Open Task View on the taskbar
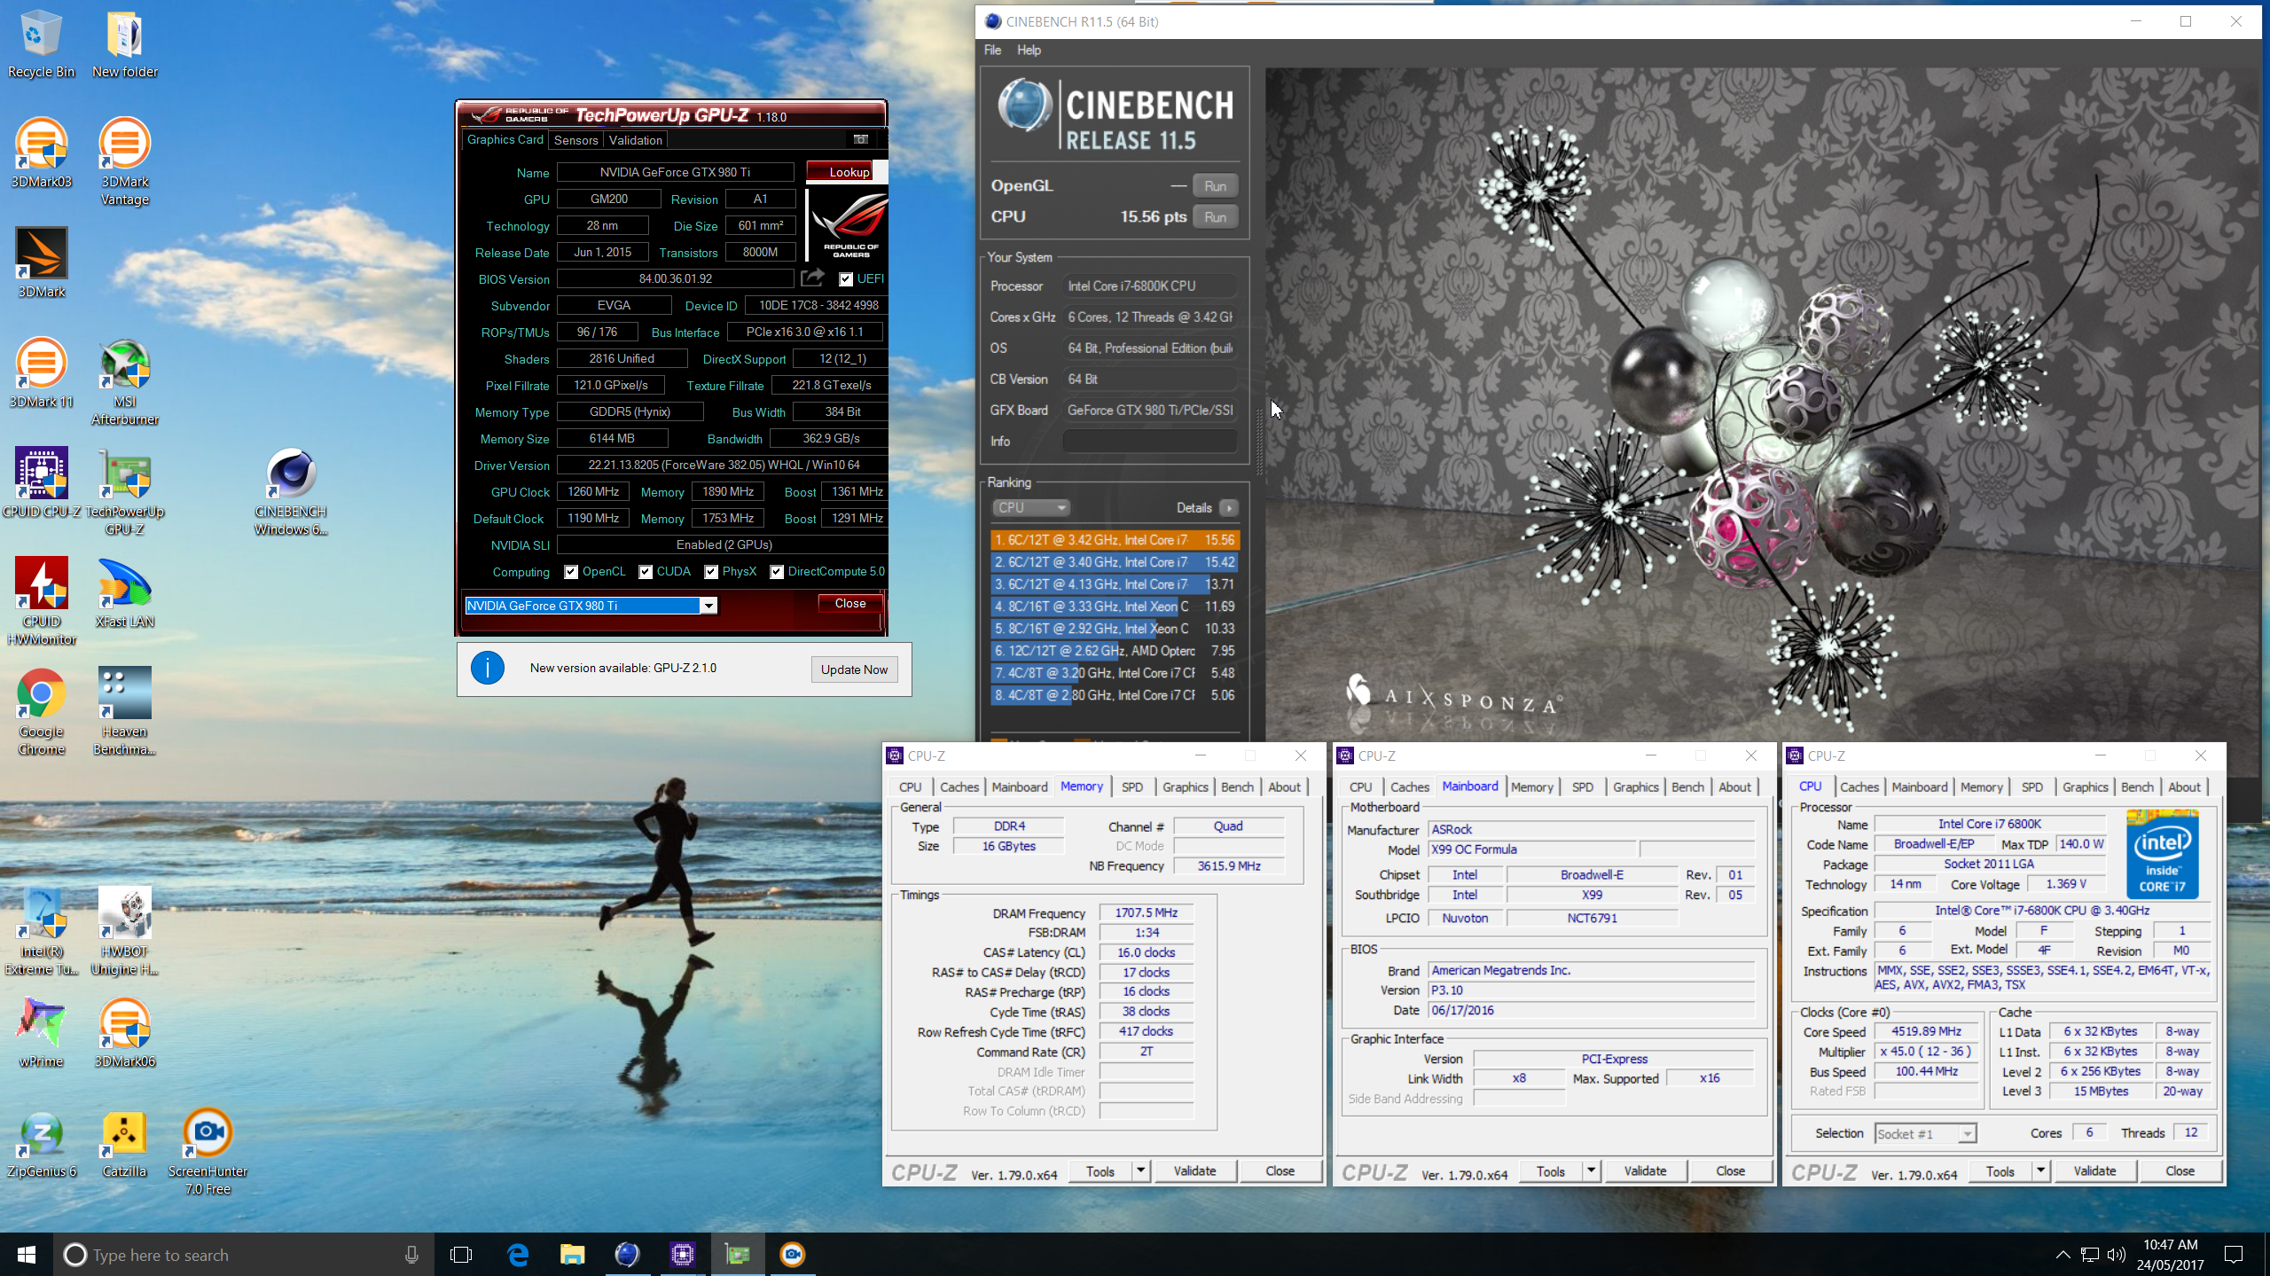2270x1276 pixels. [x=461, y=1254]
